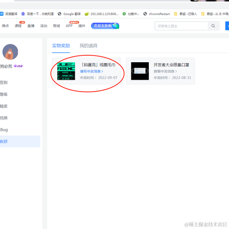The width and height of the screenshot is (229, 229).
Task: Switch to 我的道具 tab
Action: [89, 46]
